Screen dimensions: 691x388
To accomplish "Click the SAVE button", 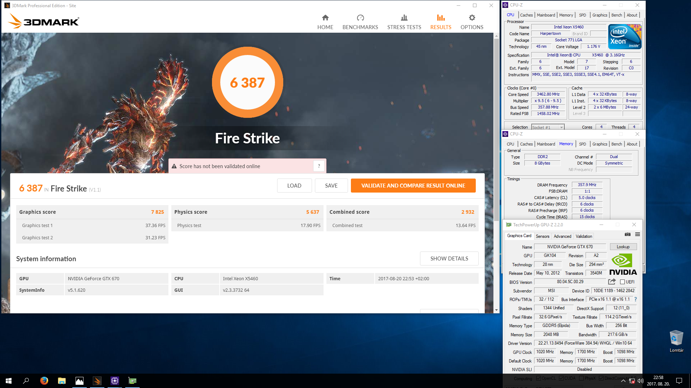I will [331, 185].
